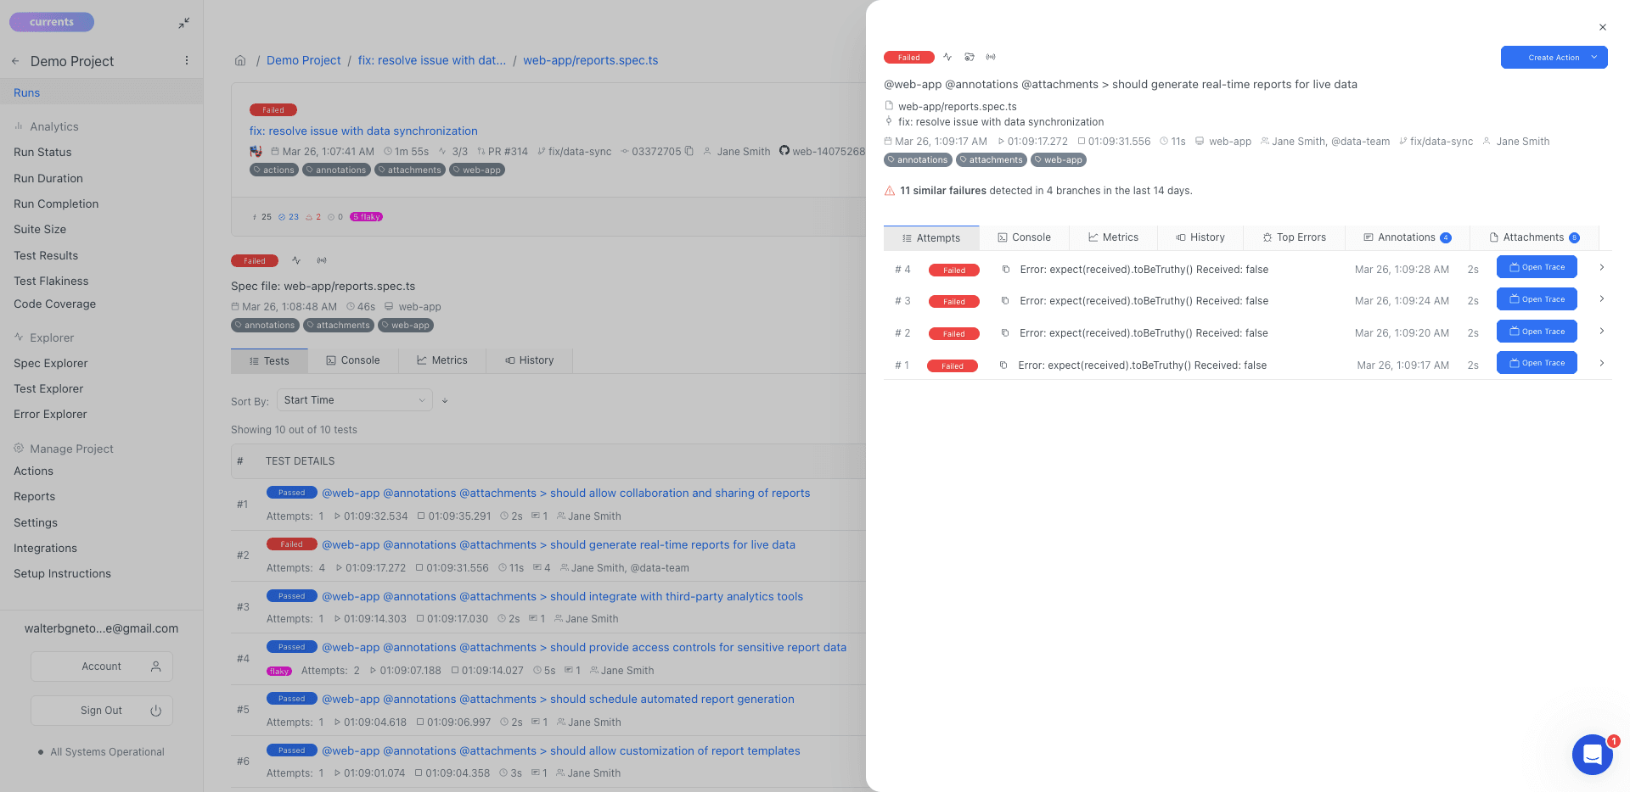Open the Annotations tab
This screenshot has width=1630, height=792.
point(1407,237)
